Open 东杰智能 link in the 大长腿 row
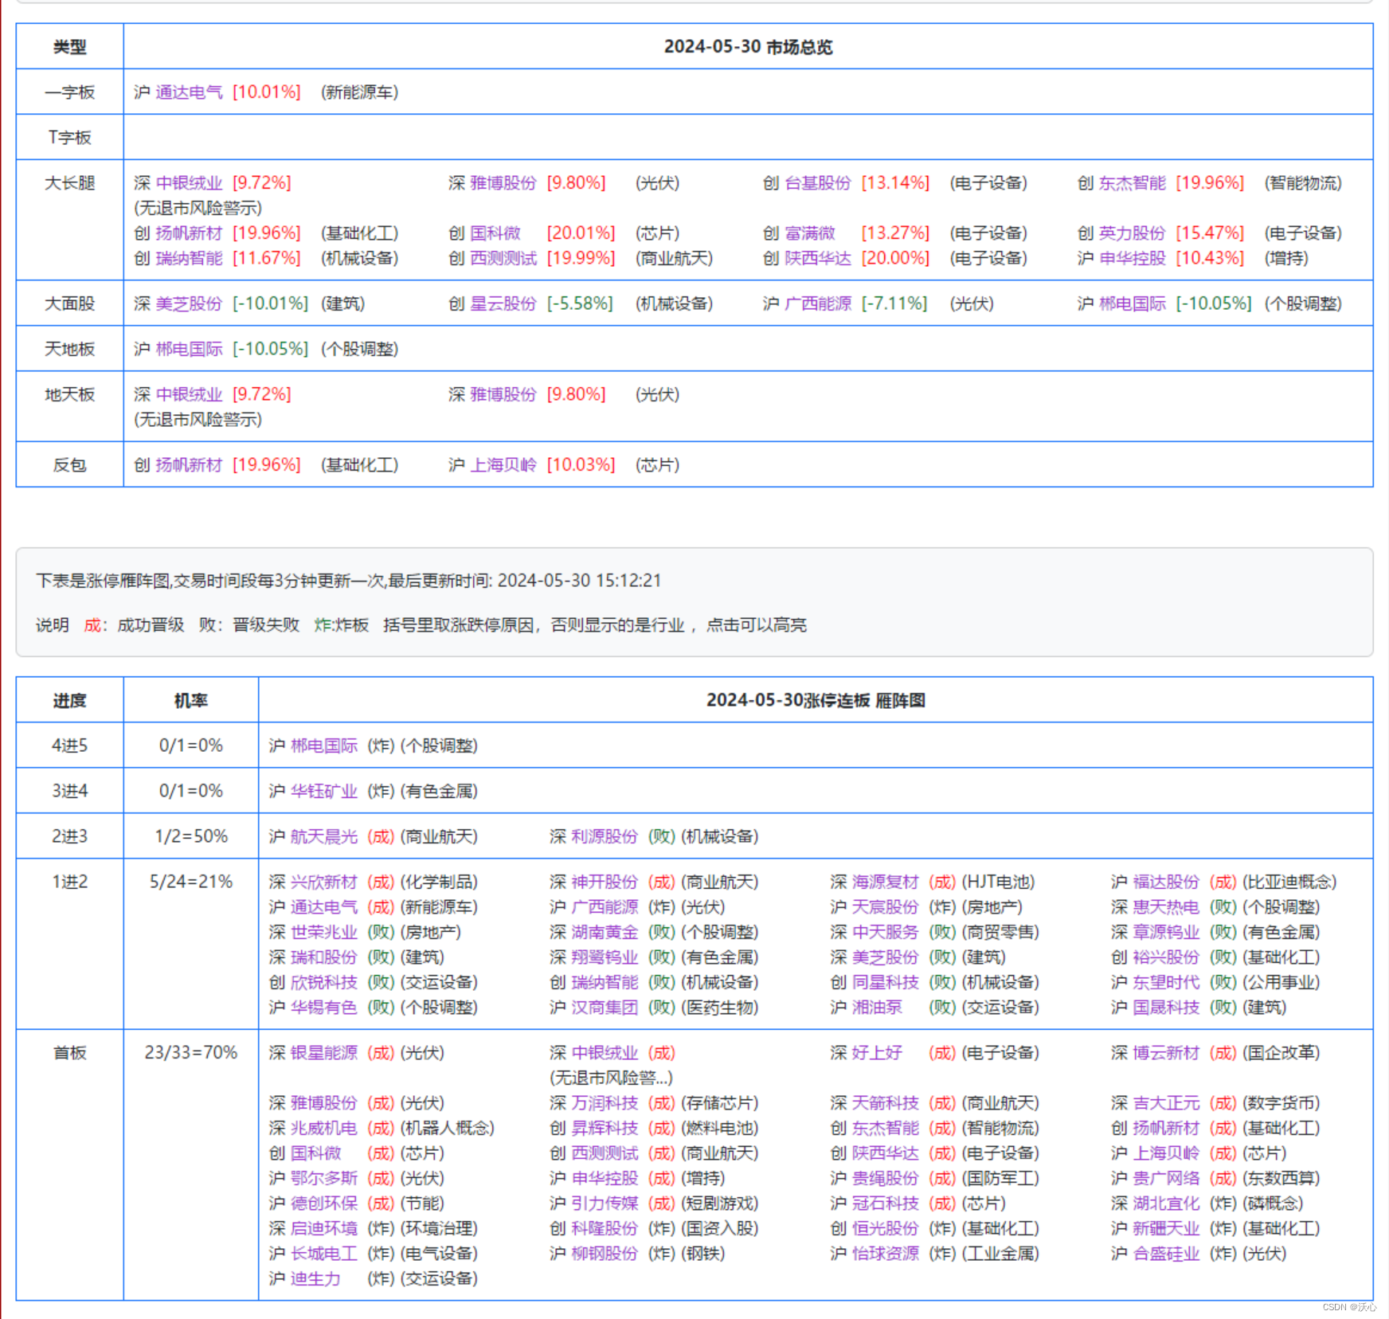 pos(1132,183)
